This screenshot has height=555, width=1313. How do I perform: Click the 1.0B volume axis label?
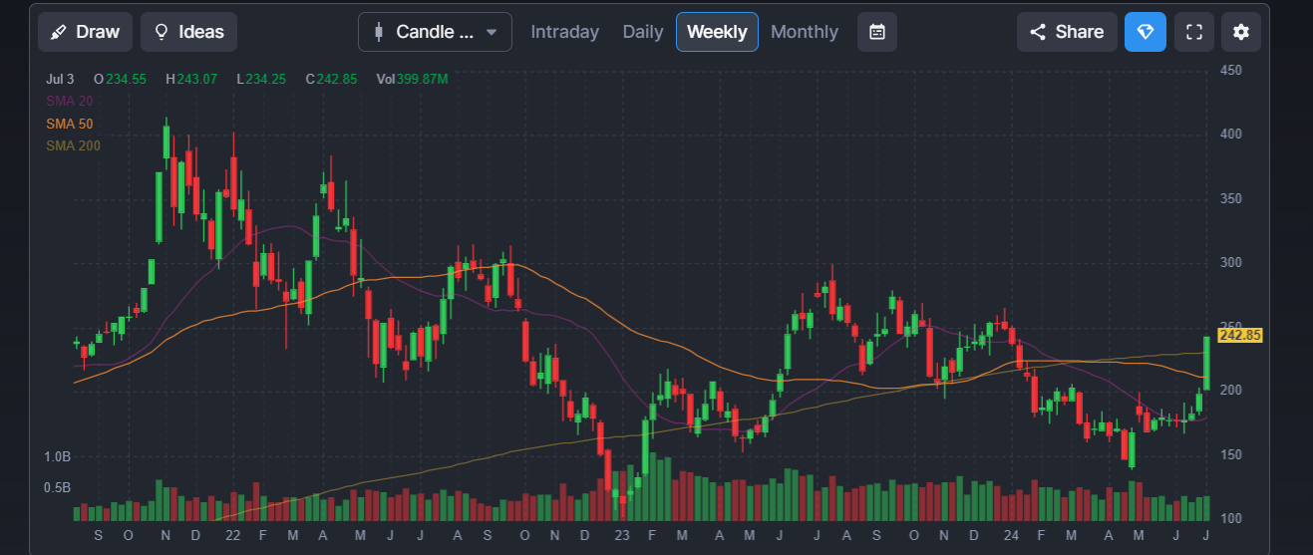pyautogui.click(x=58, y=456)
